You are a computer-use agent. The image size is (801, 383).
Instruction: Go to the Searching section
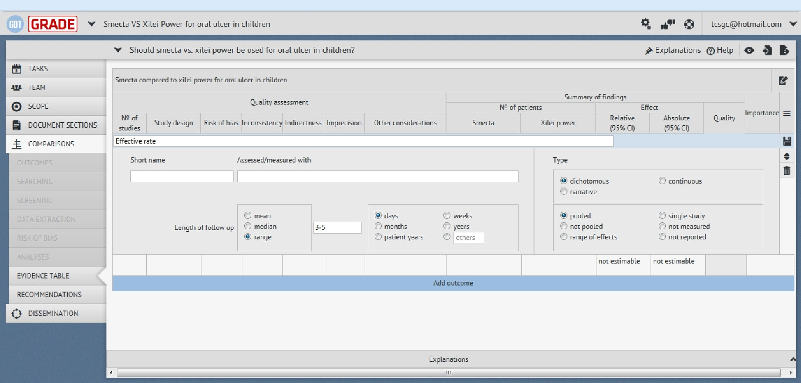57,182
